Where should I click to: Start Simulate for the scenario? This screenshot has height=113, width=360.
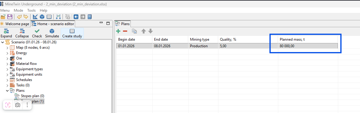pos(52,33)
